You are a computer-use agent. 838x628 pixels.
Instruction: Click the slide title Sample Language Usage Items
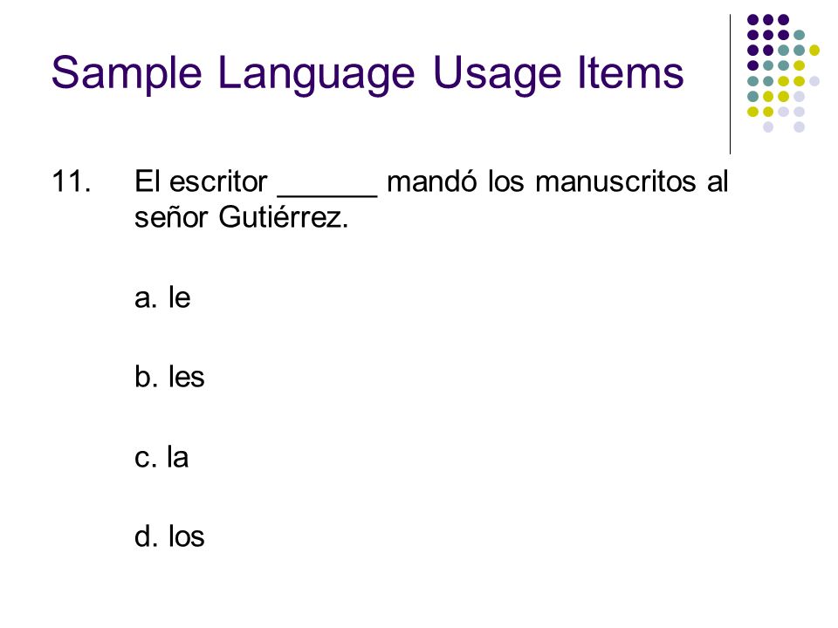click(367, 73)
